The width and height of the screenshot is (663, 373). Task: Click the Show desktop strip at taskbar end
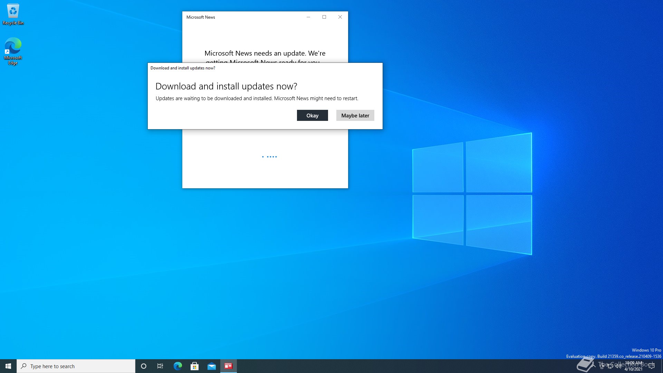(x=662, y=366)
